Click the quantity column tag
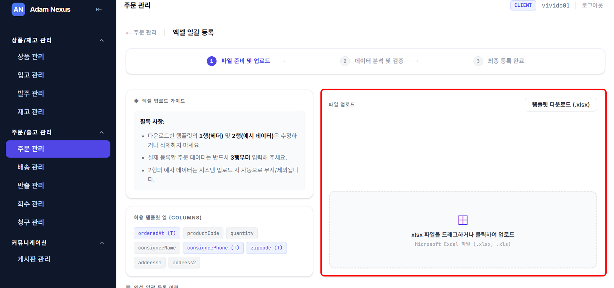This screenshot has width=614, height=288. (x=242, y=233)
